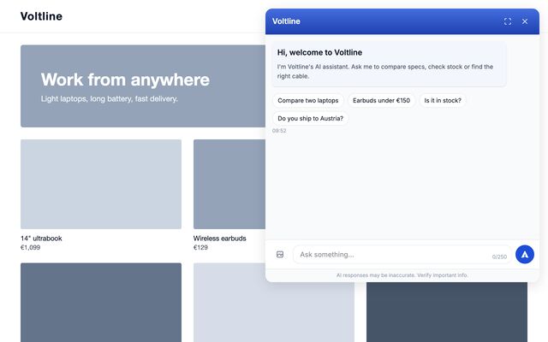
Task: Select the €129 price text
Action: 200,247
